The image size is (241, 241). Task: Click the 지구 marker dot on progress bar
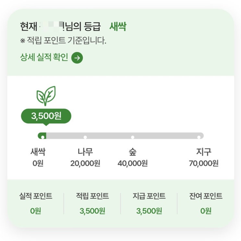pyautogui.click(x=199, y=137)
